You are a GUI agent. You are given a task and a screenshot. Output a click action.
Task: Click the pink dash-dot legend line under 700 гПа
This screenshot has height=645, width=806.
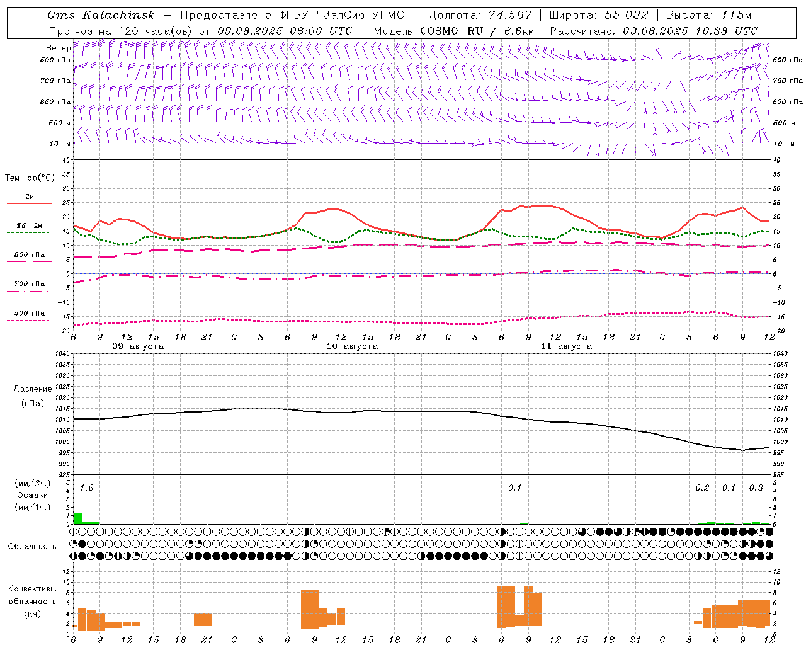28,291
